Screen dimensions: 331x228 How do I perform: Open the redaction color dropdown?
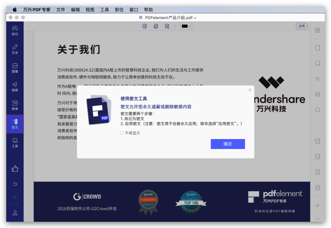click(187, 26)
